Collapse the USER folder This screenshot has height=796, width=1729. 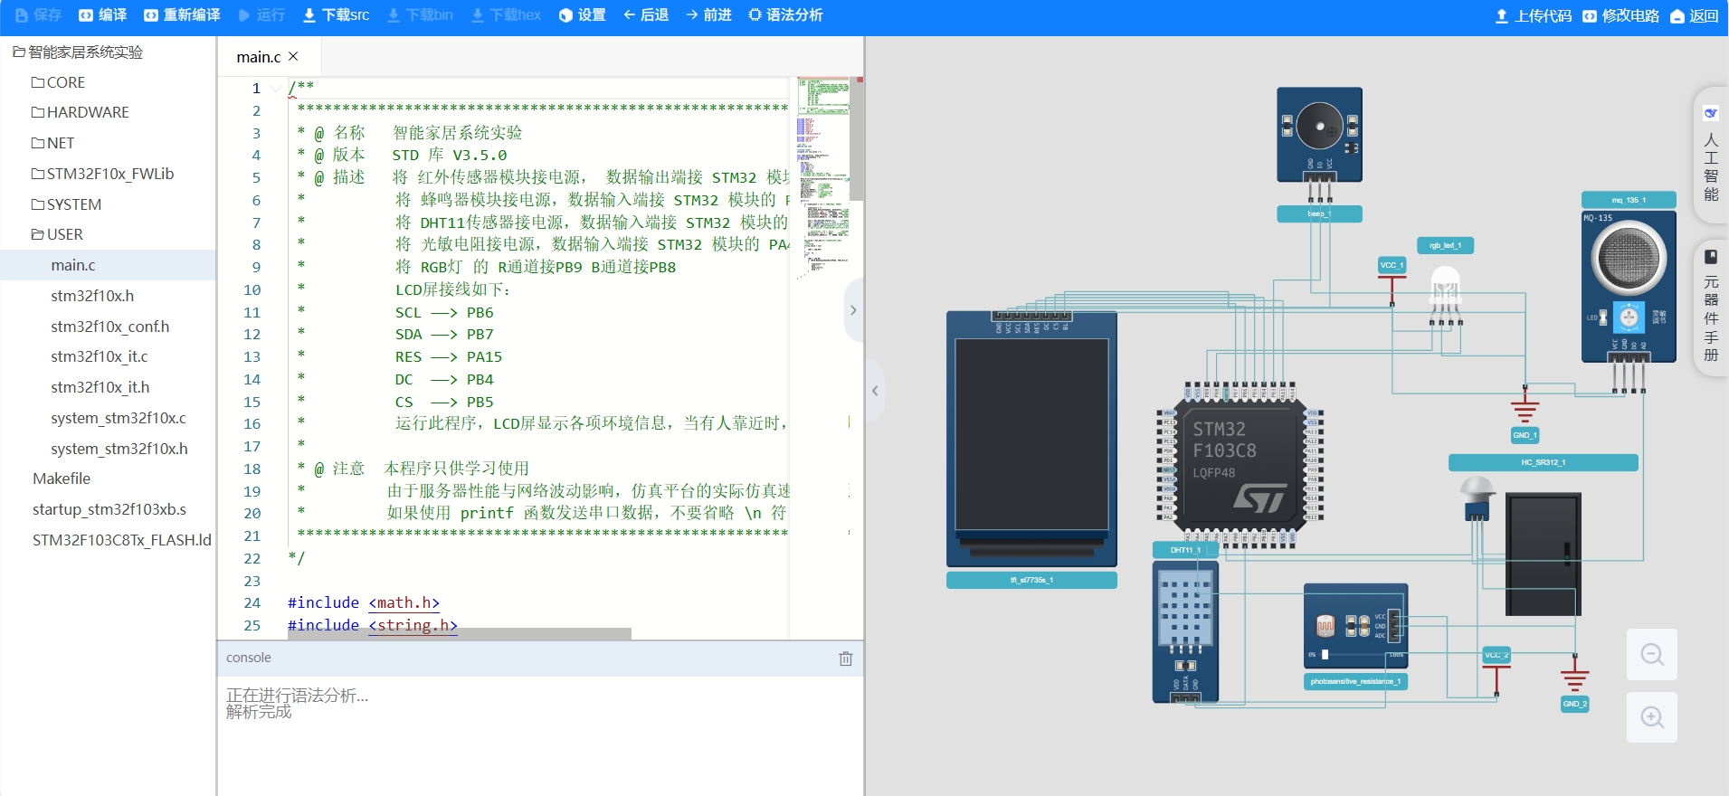(x=57, y=234)
